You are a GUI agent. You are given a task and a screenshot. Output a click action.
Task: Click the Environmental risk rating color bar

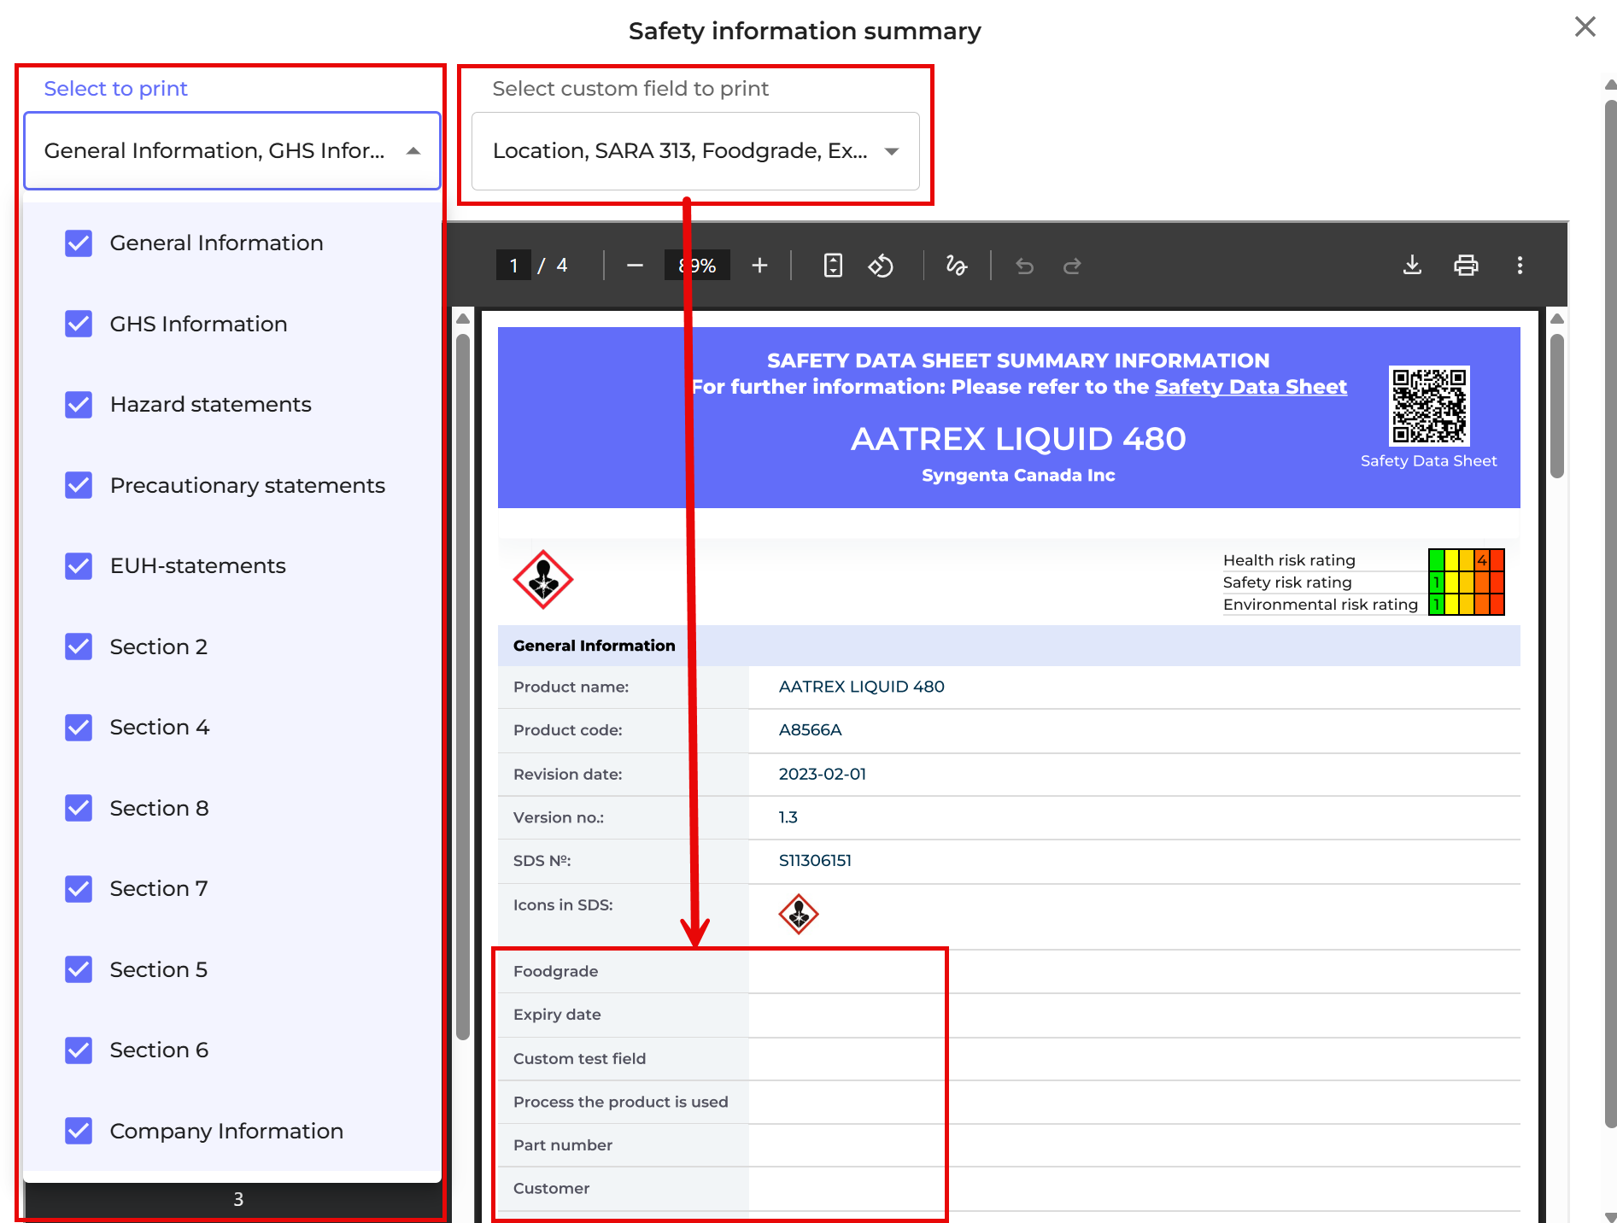pyautogui.click(x=1466, y=605)
